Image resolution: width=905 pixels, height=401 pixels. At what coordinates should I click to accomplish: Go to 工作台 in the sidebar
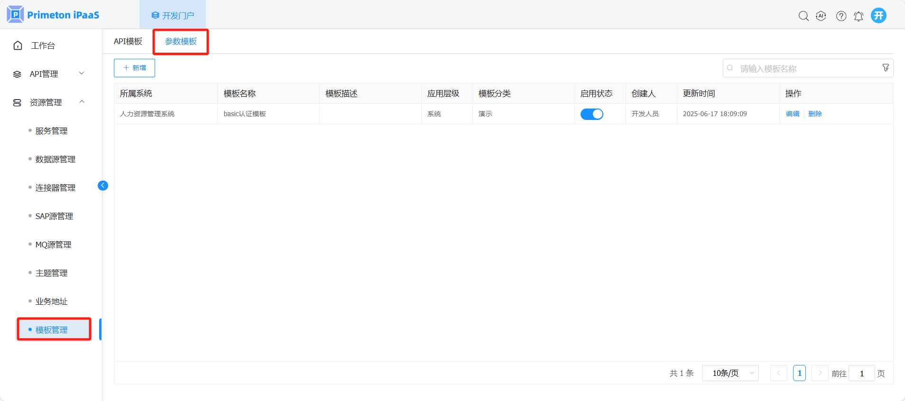click(x=43, y=46)
